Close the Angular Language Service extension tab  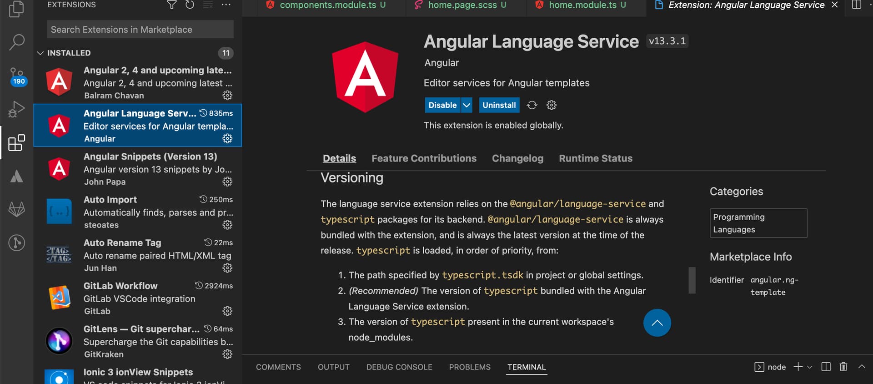834,5
